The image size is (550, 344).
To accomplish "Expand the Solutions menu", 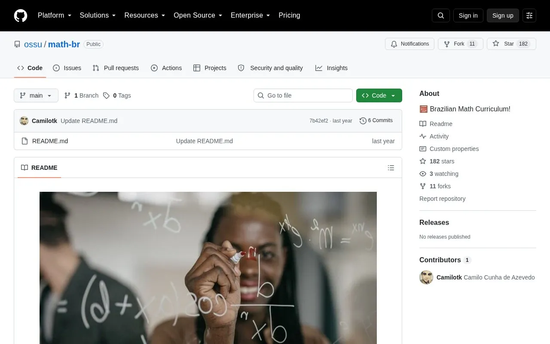I will (x=98, y=15).
